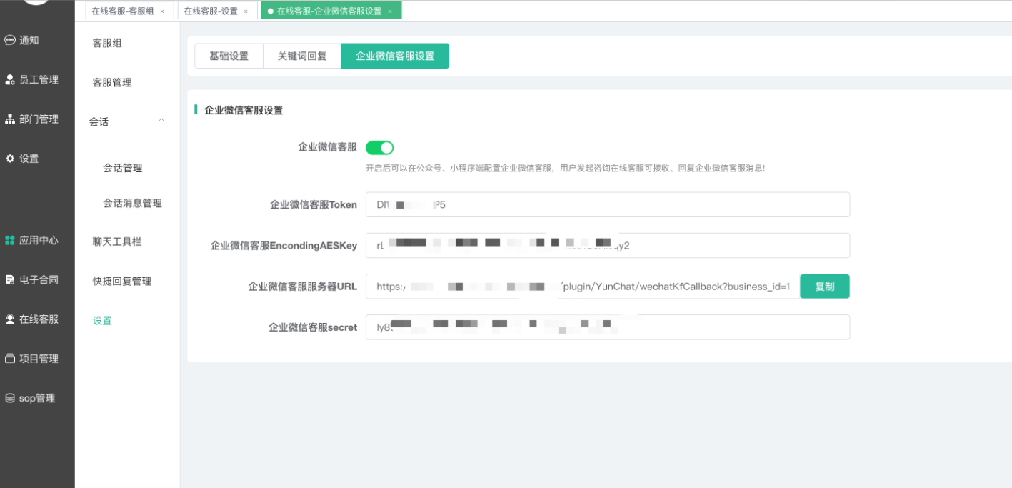This screenshot has width=1012, height=488.
Task: Close the 在线客服-设置 tab
Action: [246, 11]
